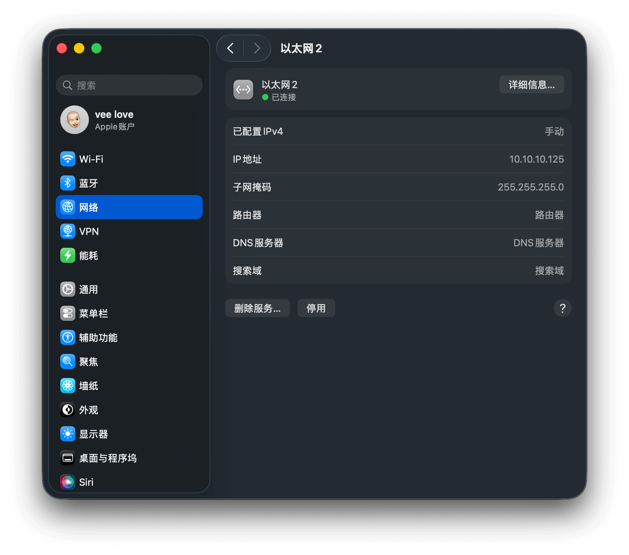
Task: Click the VPN globe icon
Action: (x=68, y=231)
